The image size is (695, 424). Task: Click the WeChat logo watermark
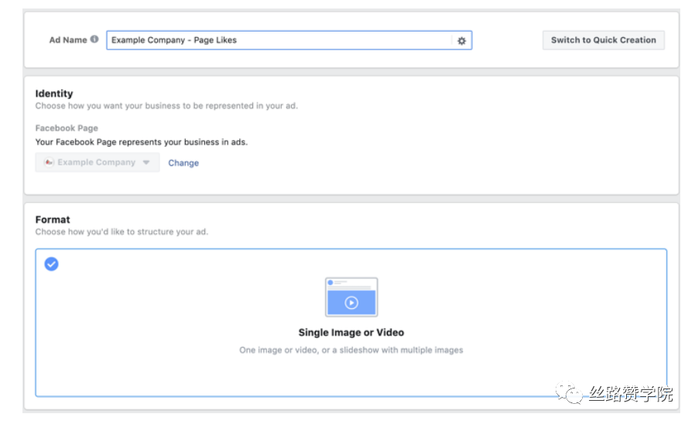coord(569,392)
